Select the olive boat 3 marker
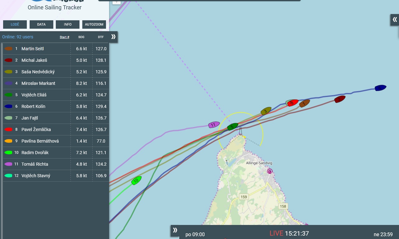Viewport: 399px width, 239px height. pos(266,111)
